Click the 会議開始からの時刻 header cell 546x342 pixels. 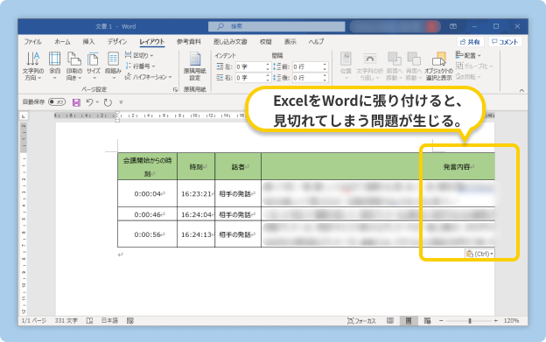[147, 166]
